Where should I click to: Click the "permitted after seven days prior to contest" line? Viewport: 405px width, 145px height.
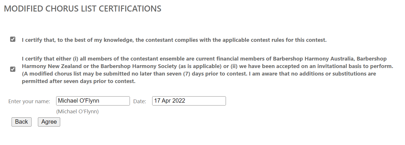pyautogui.click(x=78, y=81)
